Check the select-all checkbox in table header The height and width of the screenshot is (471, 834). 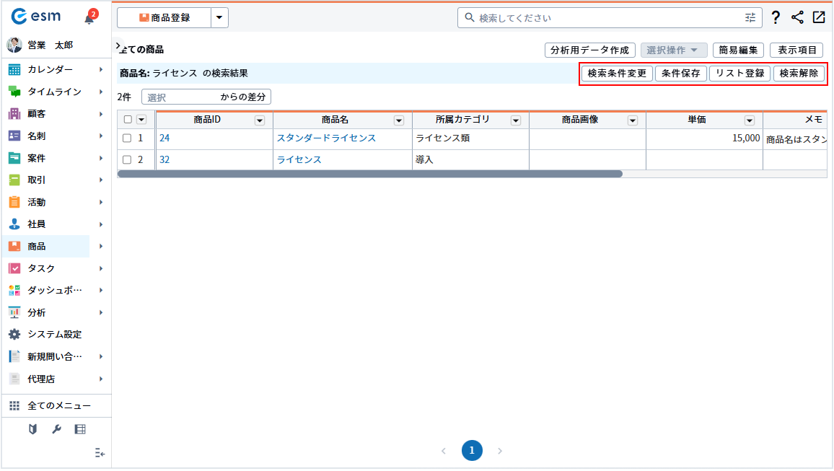click(128, 120)
